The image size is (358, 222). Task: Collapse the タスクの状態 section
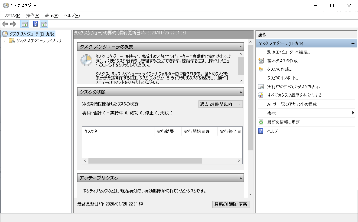coord(241,92)
